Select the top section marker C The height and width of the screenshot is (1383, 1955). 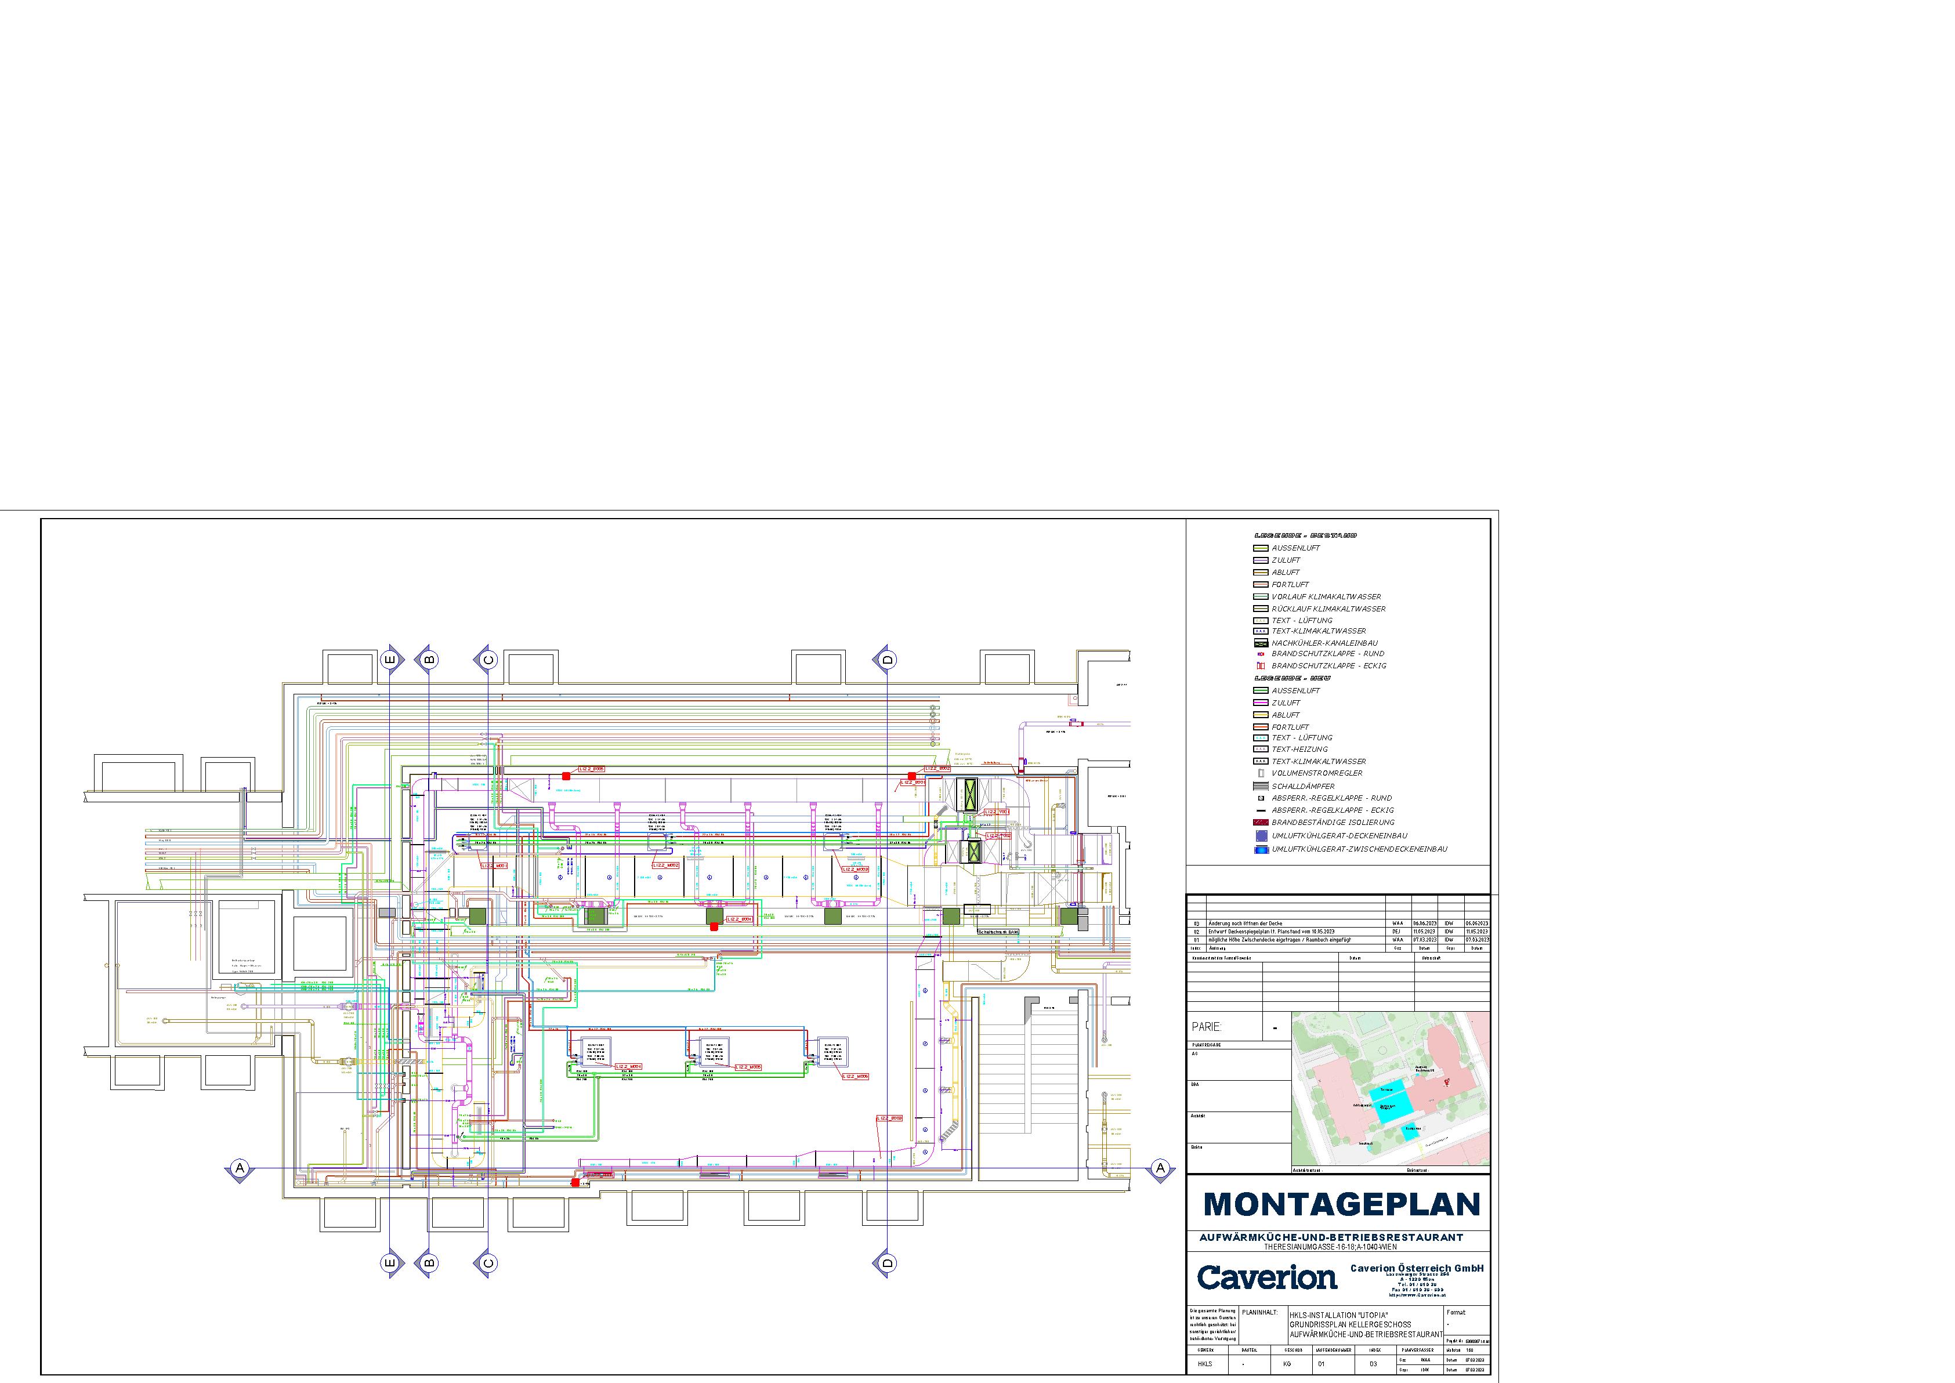click(487, 659)
